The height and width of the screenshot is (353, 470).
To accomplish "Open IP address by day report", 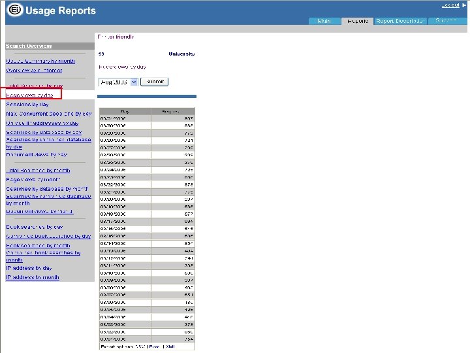I will coord(29,268).
